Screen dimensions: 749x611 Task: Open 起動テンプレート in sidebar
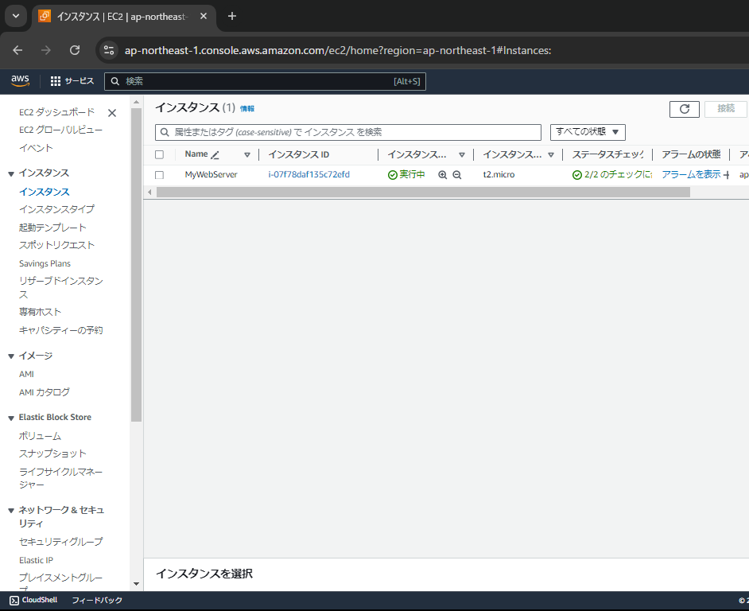(52, 227)
